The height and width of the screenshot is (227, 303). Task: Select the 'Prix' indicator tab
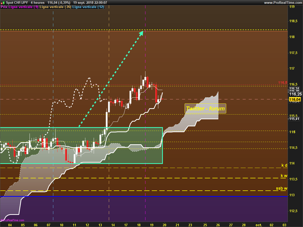click(x=4, y=7)
